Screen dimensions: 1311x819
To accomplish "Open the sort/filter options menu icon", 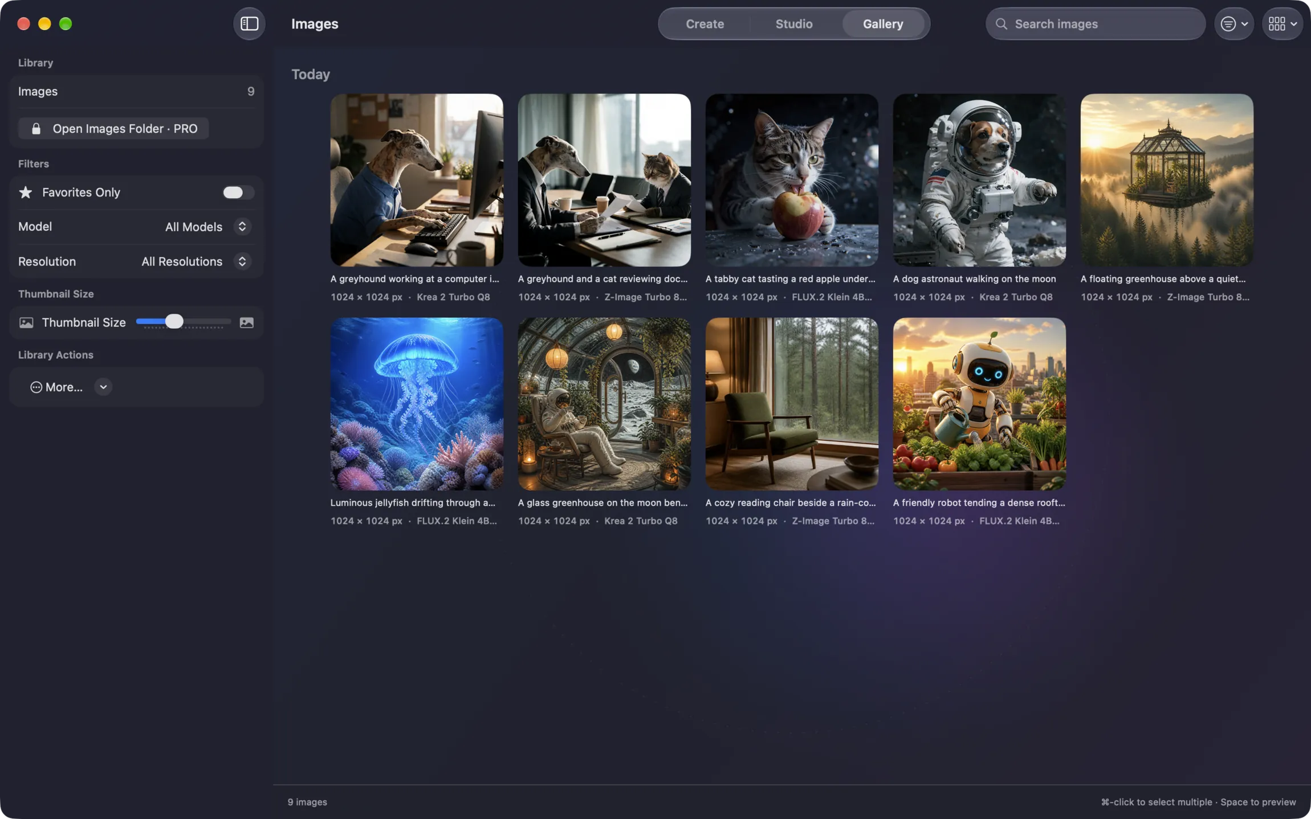I will 1233,24.
